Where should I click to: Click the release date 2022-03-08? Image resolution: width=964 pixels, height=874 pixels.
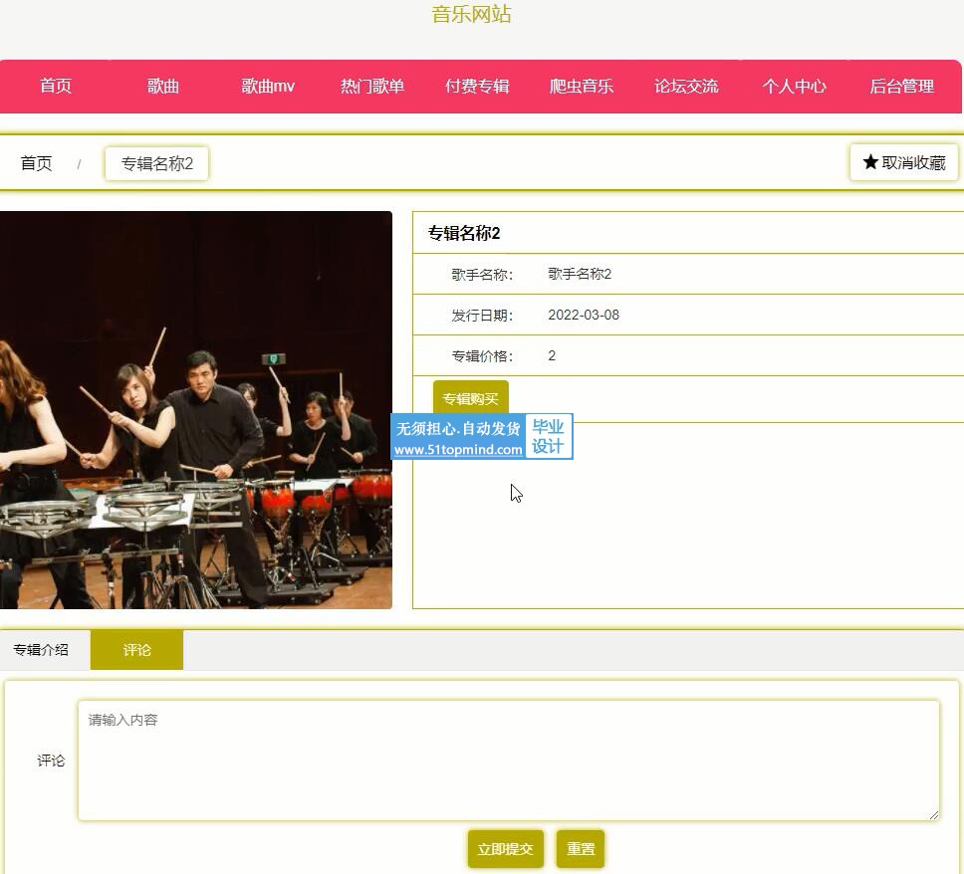tap(584, 315)
